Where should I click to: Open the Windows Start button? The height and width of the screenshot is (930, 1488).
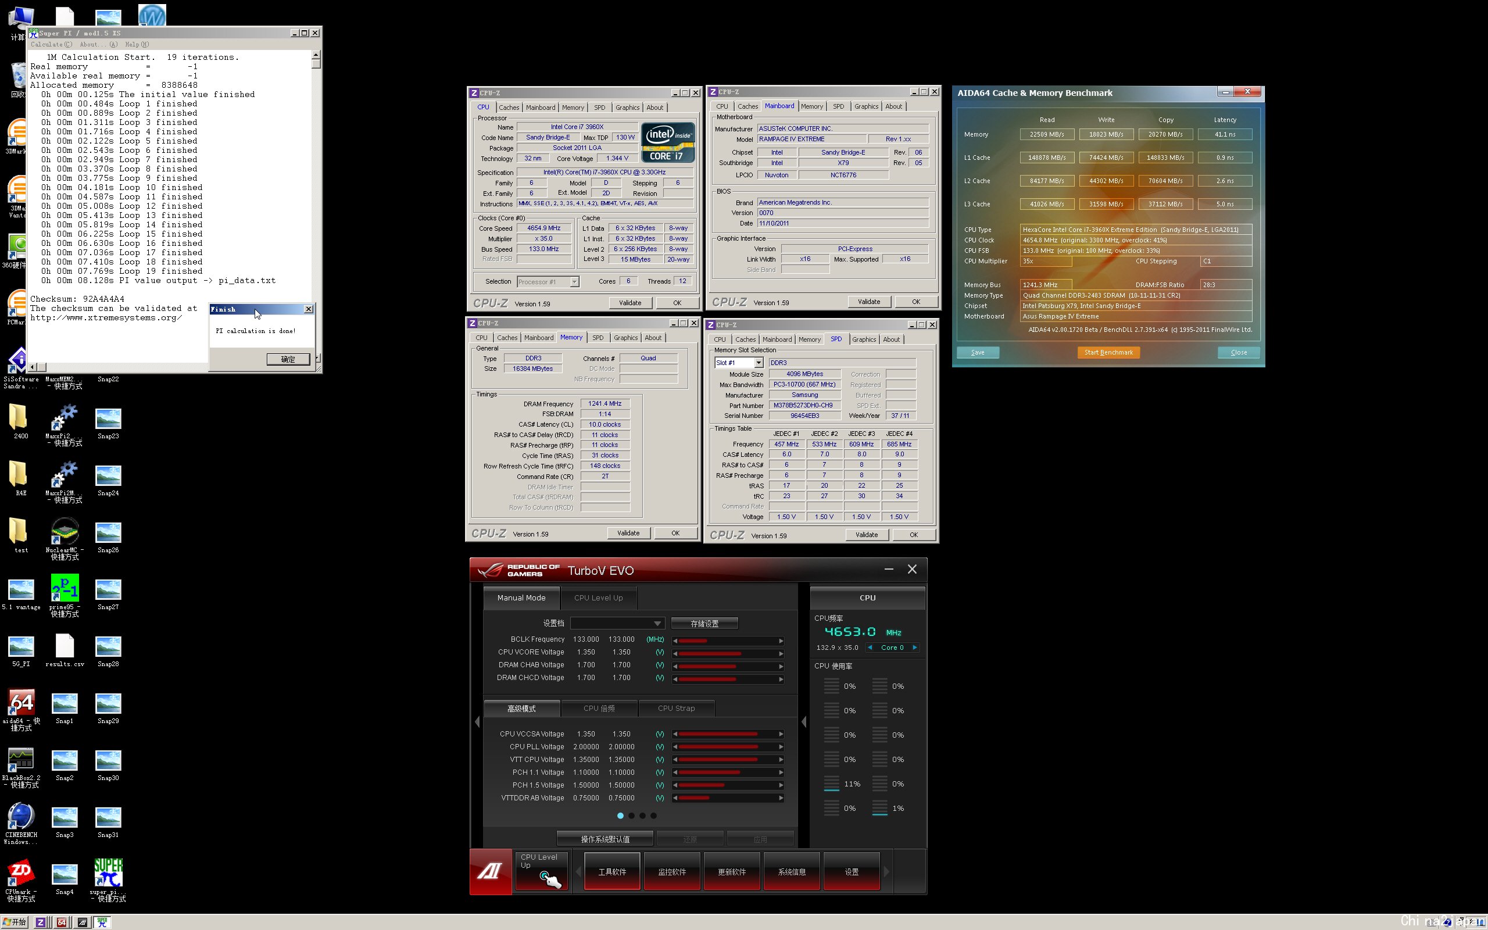click(x=15, y=922)
